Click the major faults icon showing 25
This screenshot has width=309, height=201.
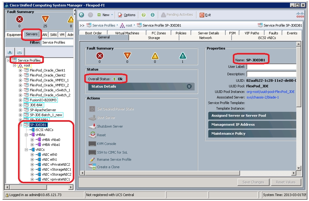click(x=45, y=19)
